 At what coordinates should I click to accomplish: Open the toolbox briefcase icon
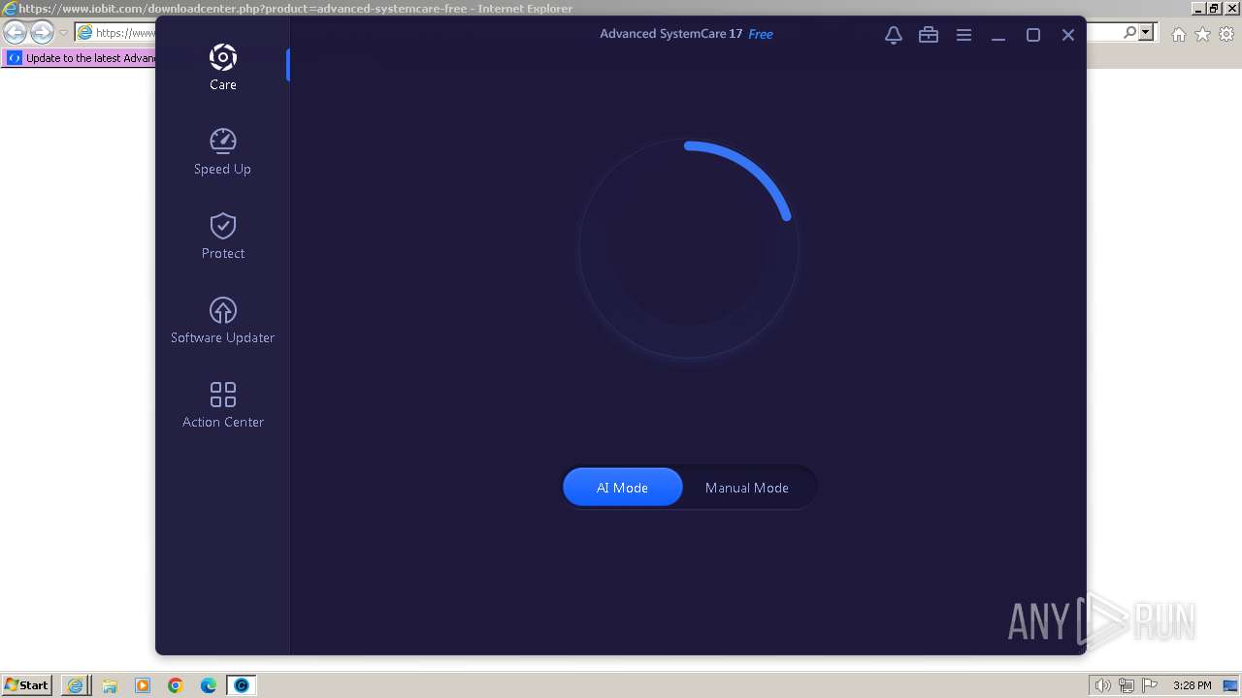click(x=929, y=35)
